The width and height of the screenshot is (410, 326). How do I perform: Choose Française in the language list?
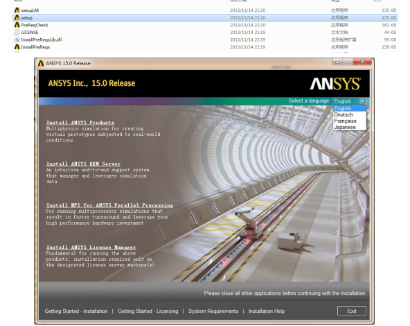[x=350, y=121]
